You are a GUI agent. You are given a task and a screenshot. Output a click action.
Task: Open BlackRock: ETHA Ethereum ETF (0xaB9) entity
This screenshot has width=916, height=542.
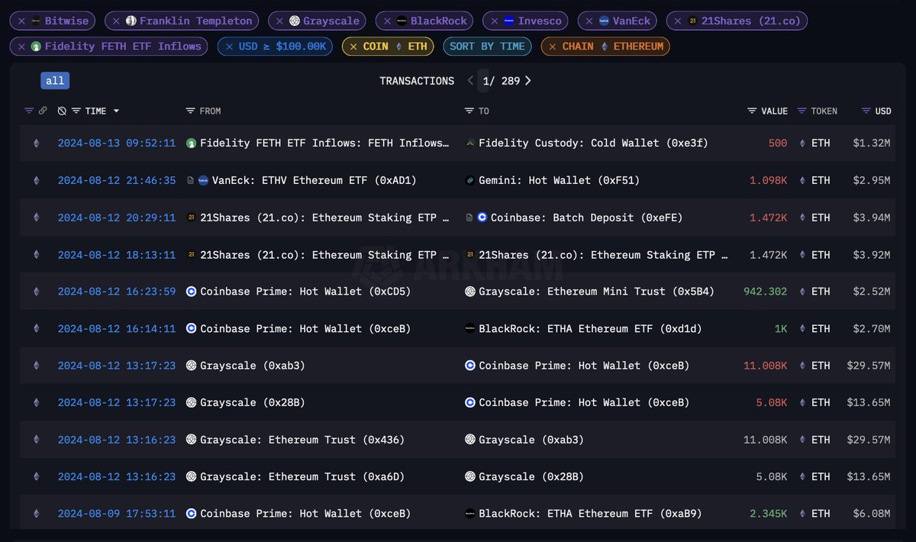pyautogui.click(x=590, y=514)
